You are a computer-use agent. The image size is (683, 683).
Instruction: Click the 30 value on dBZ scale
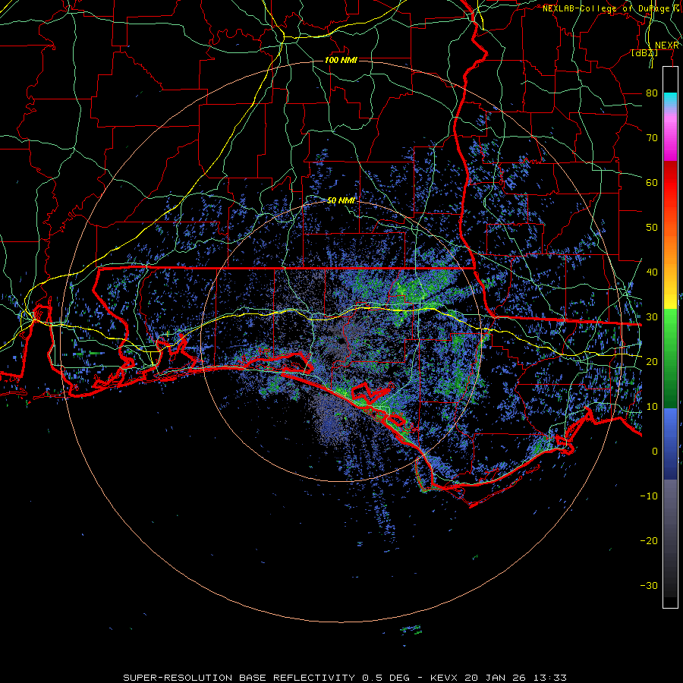pos(652,317)
